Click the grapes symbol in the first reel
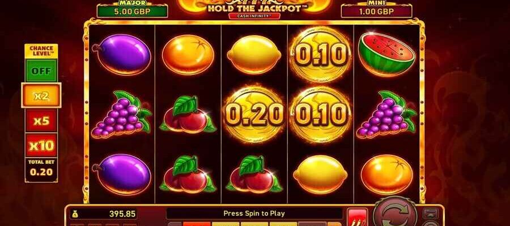The height and width of the screenshot is (226, 510). point(122,114)
